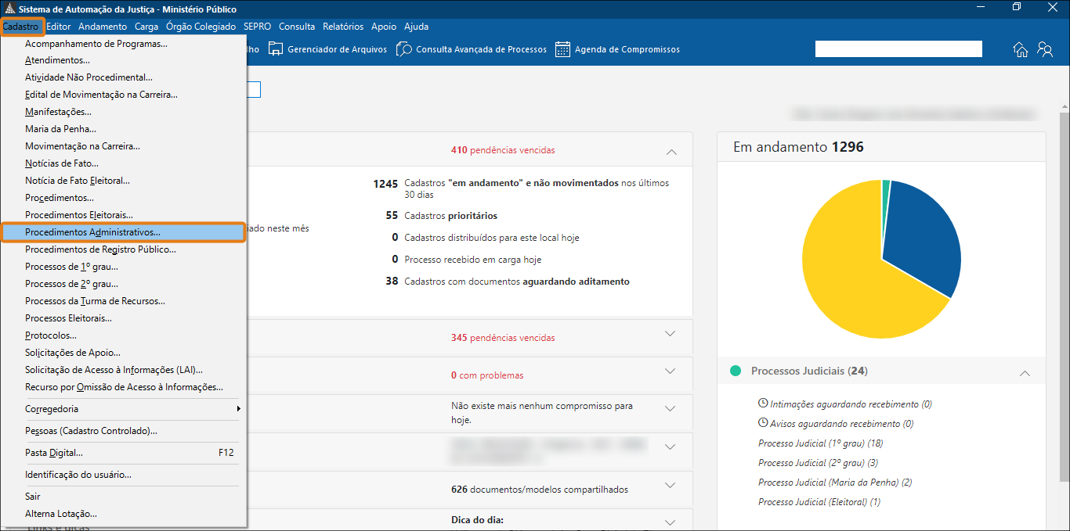The height and width of the screenshot is (531, 1070).
Task: Click the white search field in header
Action: tap(898, 49)
